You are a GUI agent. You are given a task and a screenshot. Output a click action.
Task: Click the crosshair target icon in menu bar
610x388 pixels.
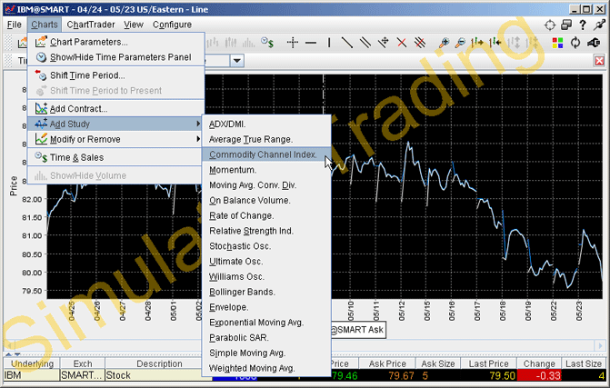[550, 25]
